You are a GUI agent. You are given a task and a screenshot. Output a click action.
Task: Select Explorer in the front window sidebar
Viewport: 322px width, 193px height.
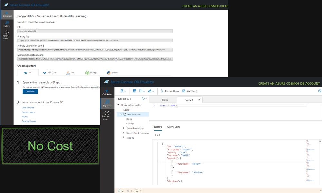[x=107, y=103]
